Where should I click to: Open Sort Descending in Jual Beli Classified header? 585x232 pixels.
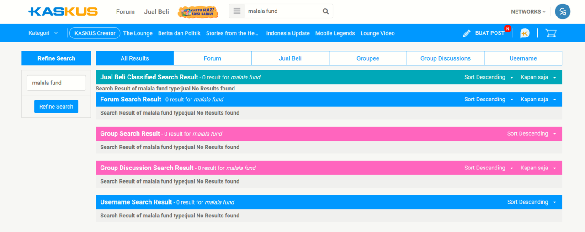click(489, 77)
